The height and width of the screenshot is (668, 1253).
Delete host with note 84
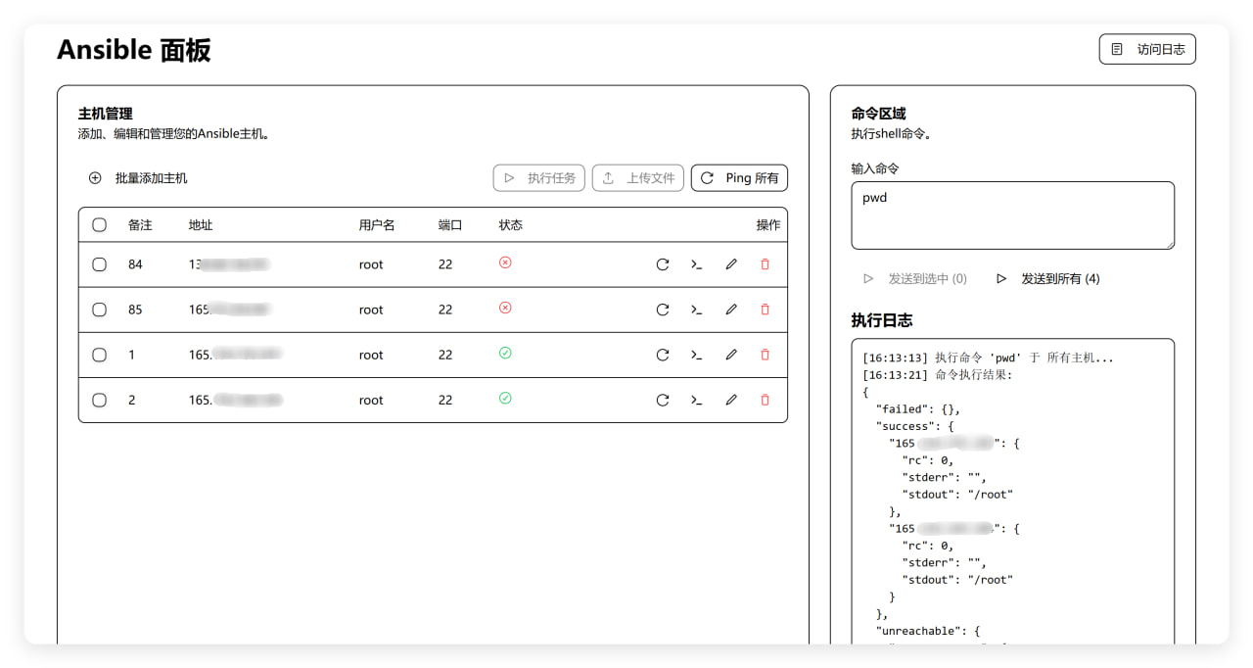click(x=766, y=264)
